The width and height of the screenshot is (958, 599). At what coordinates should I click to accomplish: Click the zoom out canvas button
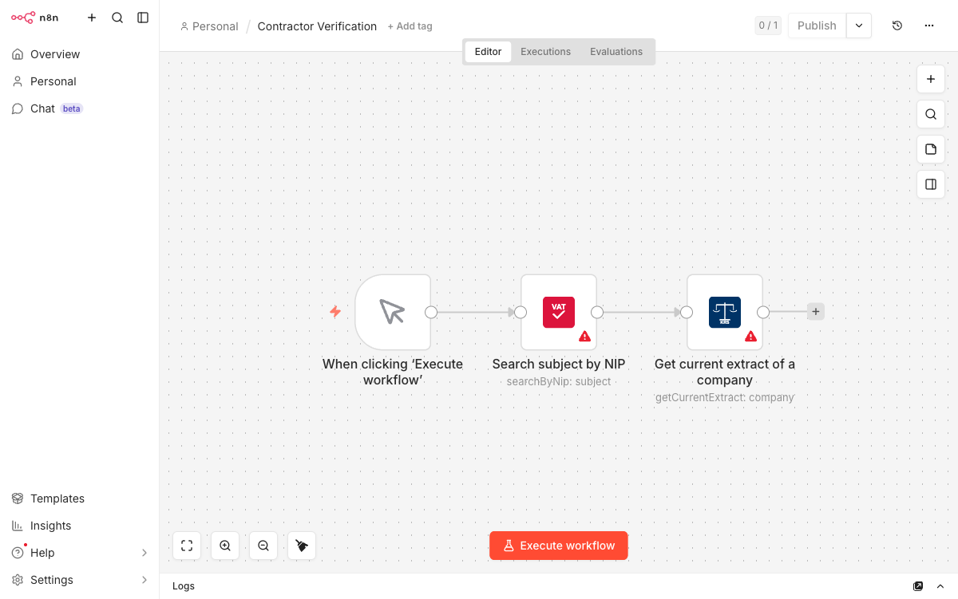[x=263, y=546]
